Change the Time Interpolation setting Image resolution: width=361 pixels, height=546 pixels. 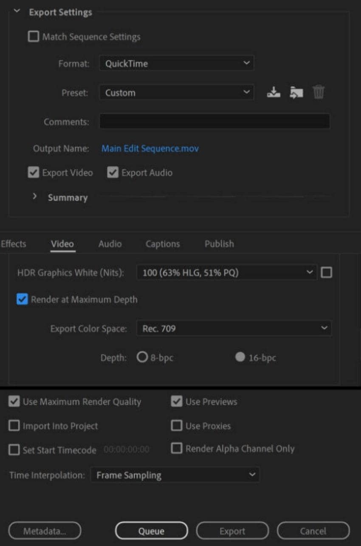pyautogui.click(x=175, y=475)
